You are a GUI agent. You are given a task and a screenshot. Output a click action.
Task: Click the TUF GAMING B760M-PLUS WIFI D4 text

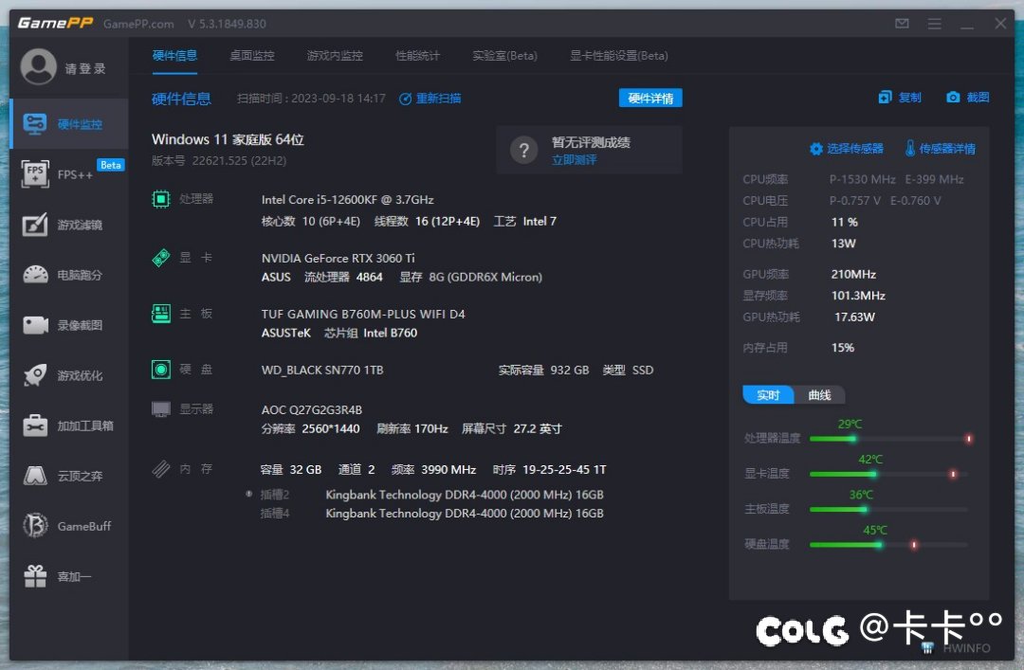[363, 314]
